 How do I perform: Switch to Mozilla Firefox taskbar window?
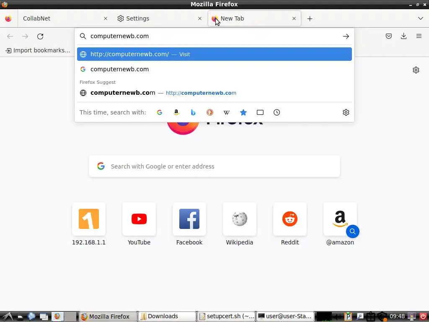(x=108, y=317)
